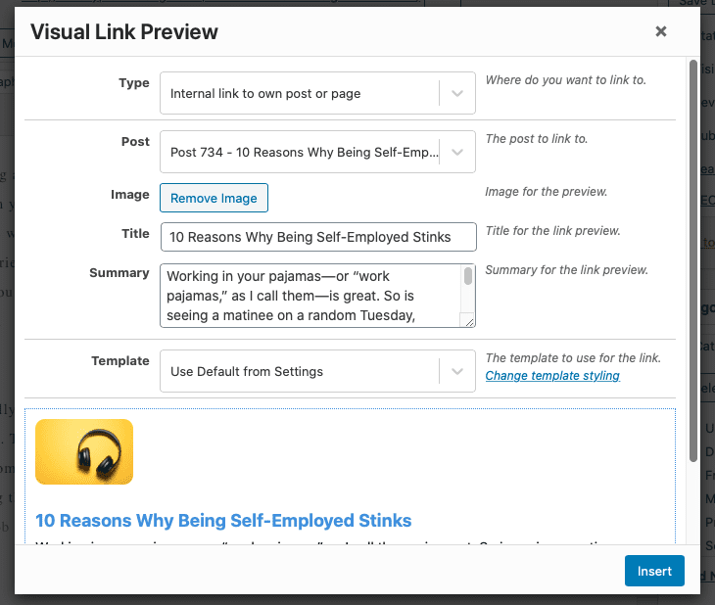This screenshot has height=605, width=715.
Task: Click the headphones preview thumbnail
Action: (x=84, y=452)
